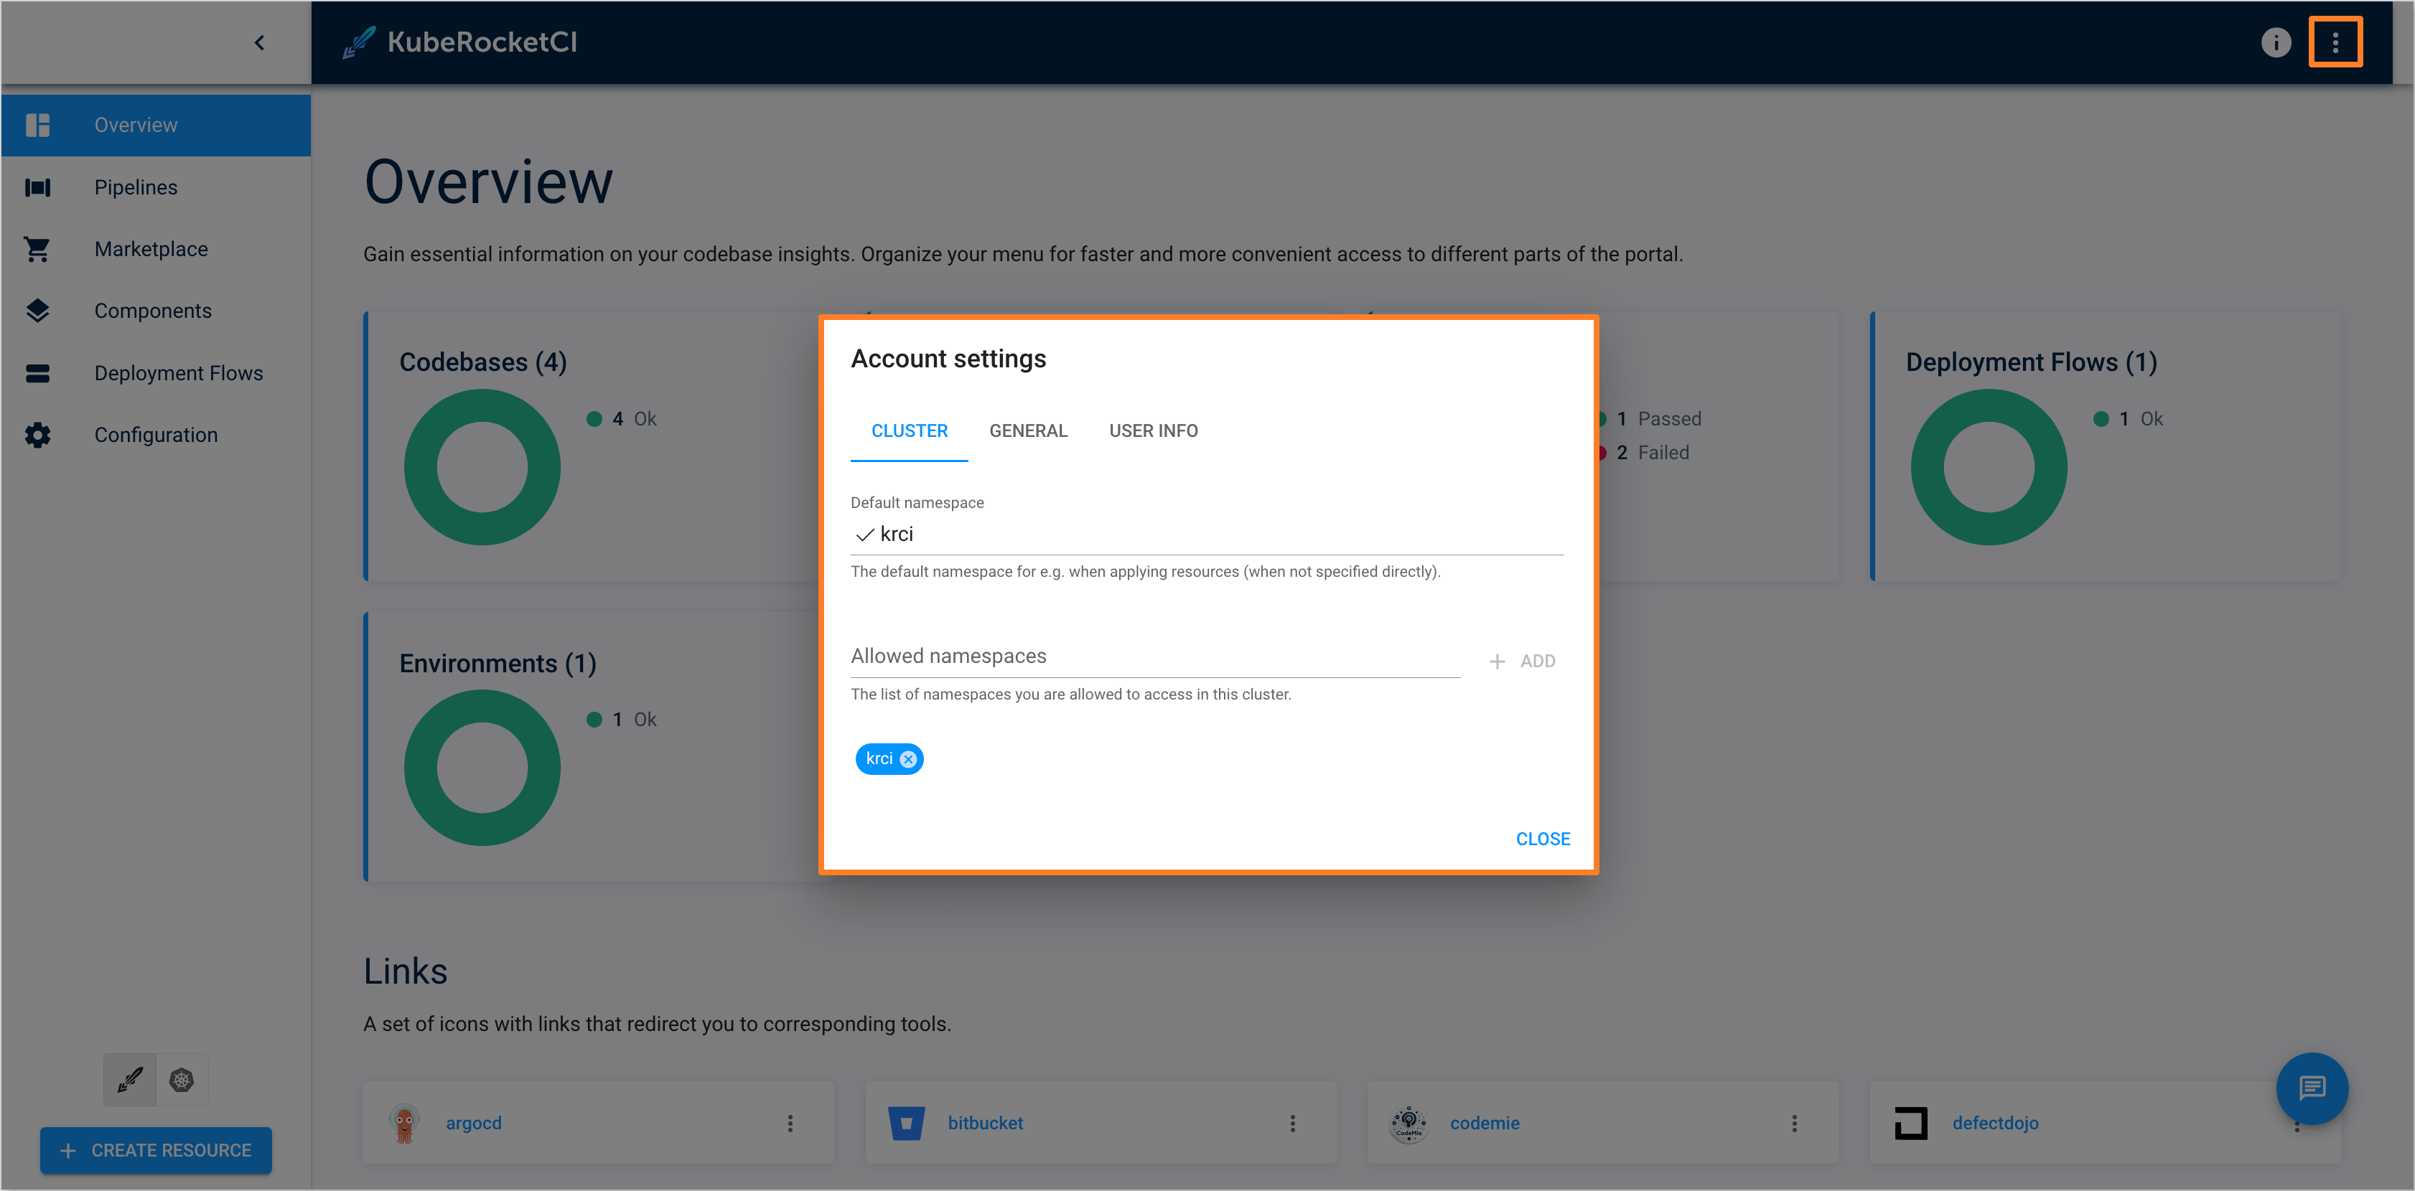
Task: Click the gear icon bottom left
Action: click(x=182, y=1078)
